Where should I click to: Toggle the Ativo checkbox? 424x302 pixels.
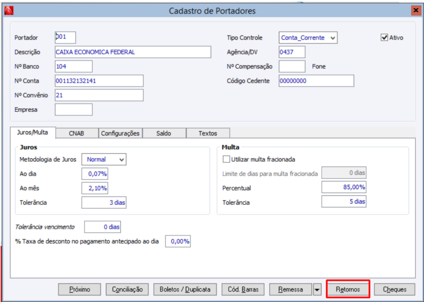point(384,38)
